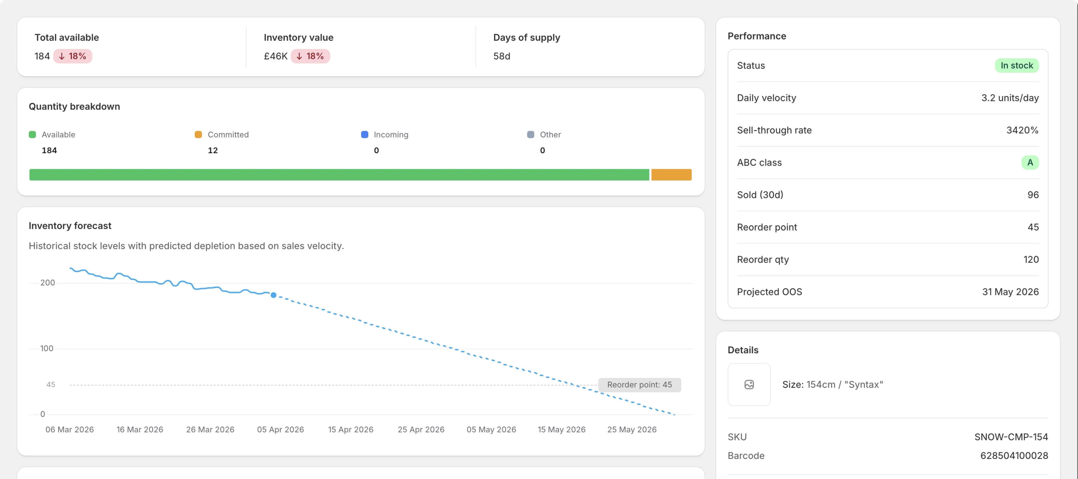Screen dimensions: 1078x479
Task: Click the last actual data point on the forecast line
Action: [x=274, y=295]
